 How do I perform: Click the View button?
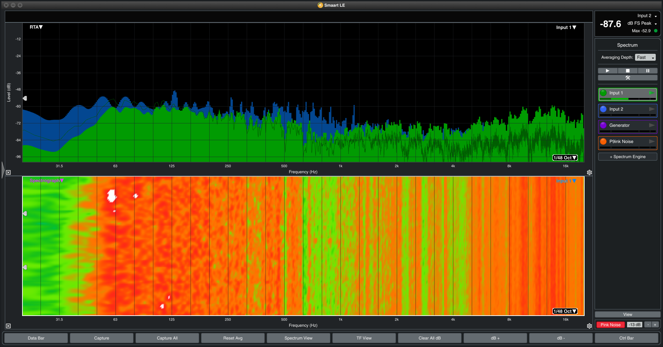click(627, 315)
